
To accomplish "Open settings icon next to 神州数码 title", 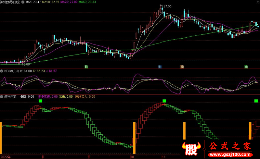I will [x=22, y=2].
